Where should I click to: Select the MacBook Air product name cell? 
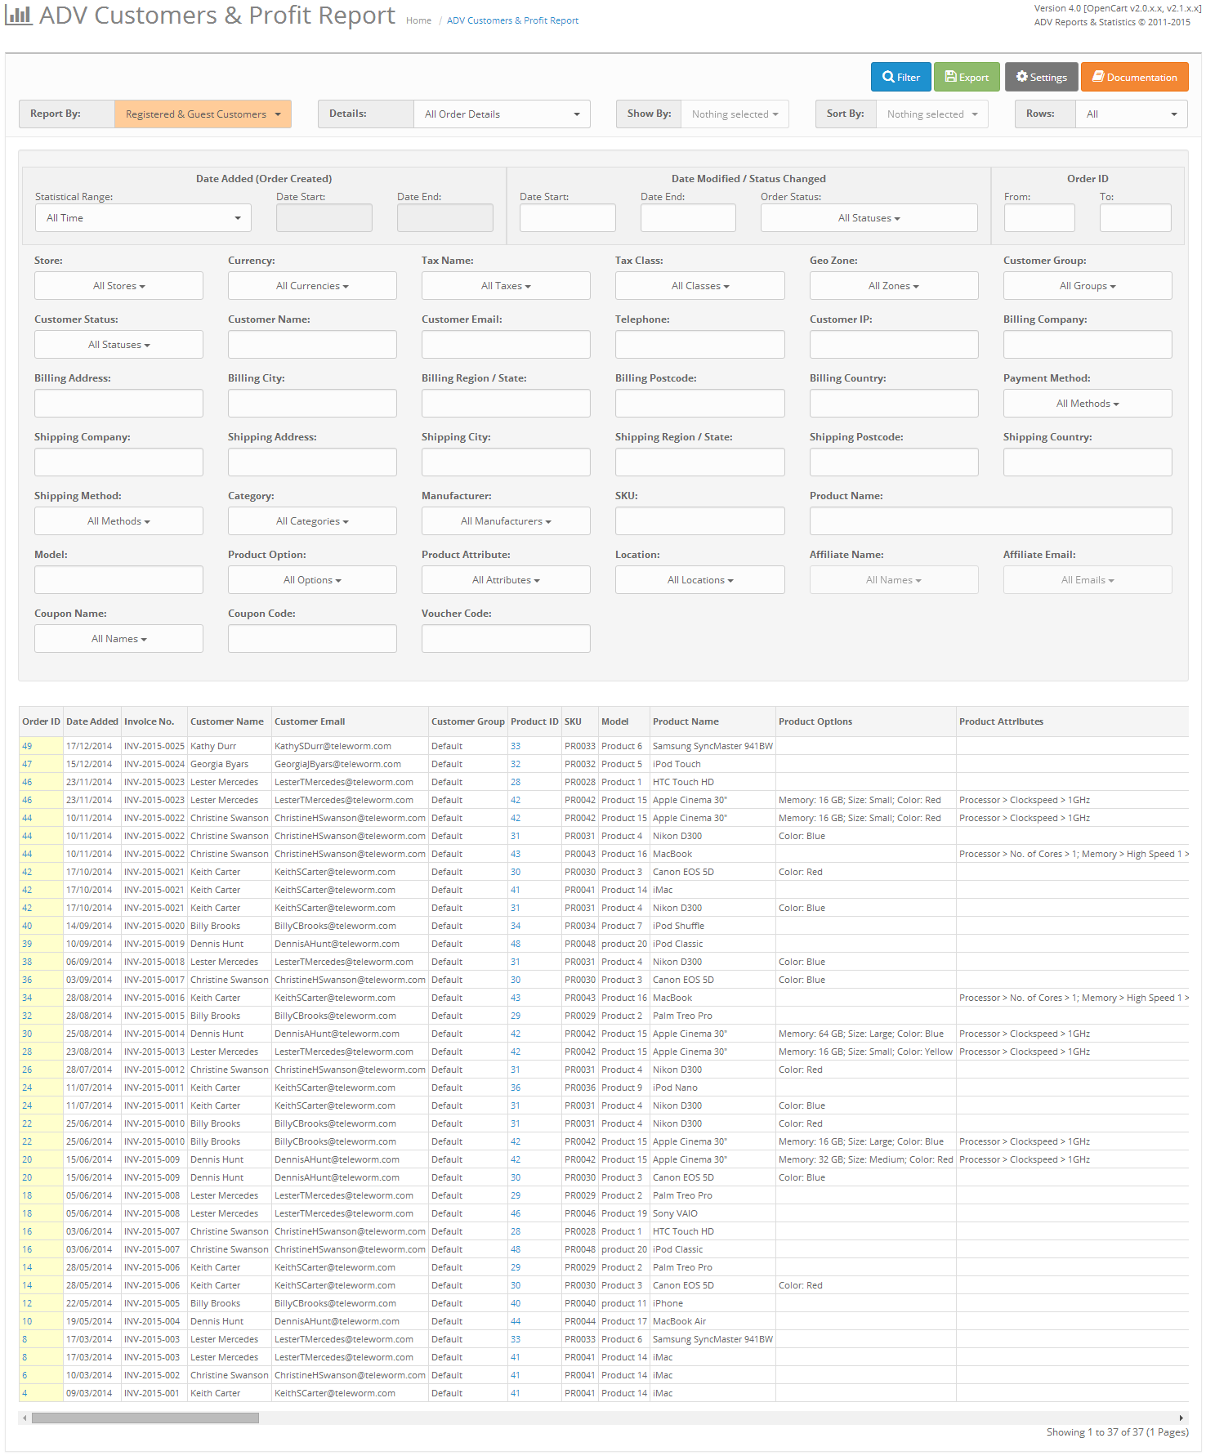(712, 1321)
